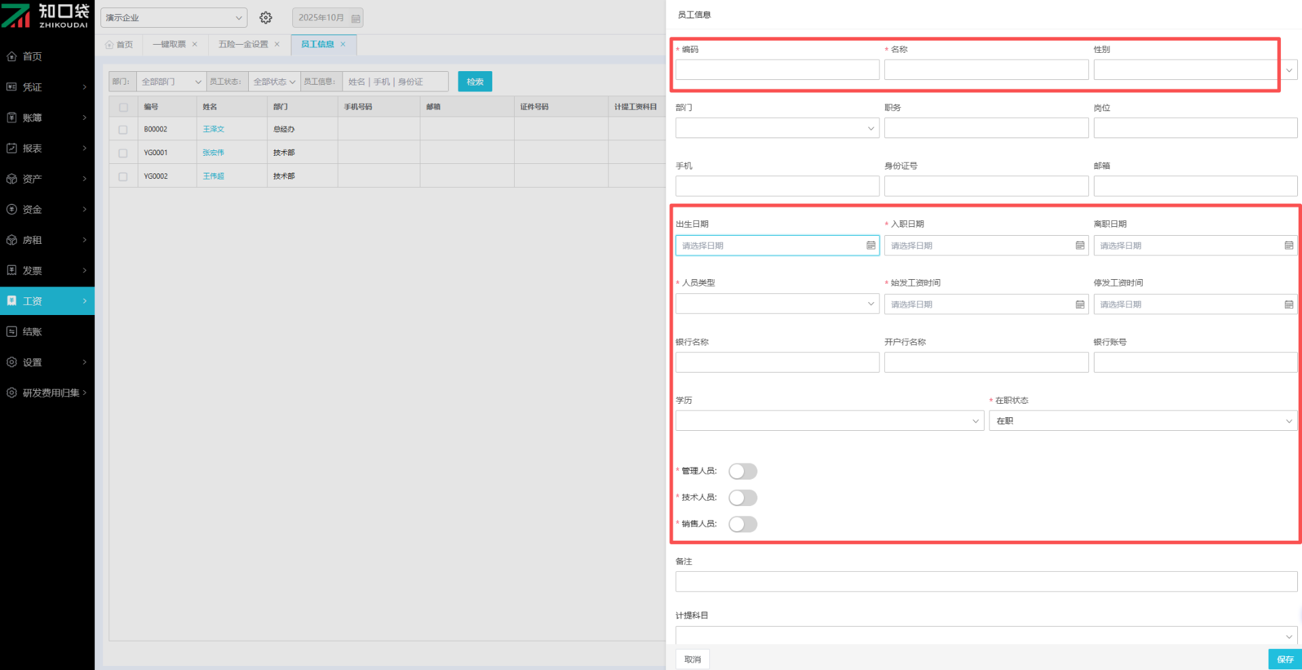
Task: Click the 取消 button
Action: click(692, 659)
